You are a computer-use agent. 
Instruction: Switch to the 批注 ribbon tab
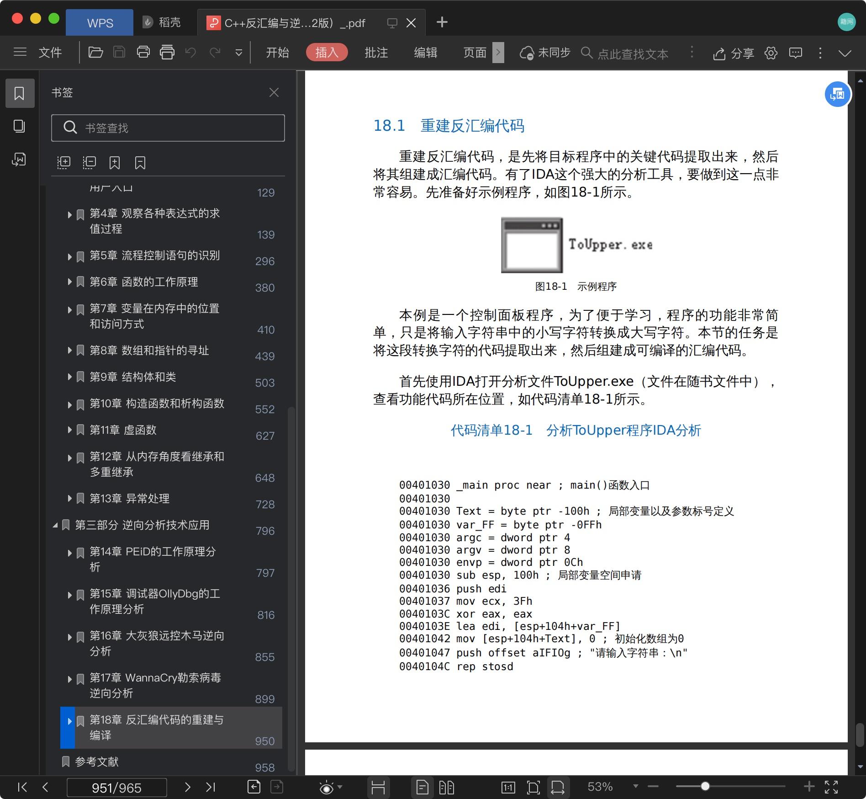[376, 53]
